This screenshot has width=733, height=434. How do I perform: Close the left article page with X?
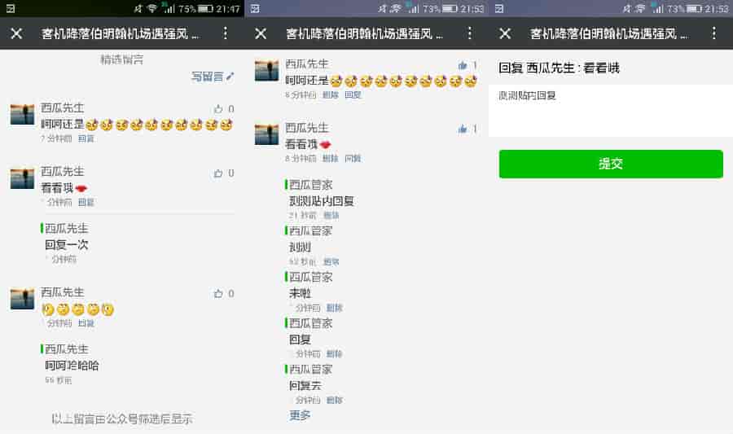coord(16,33)
